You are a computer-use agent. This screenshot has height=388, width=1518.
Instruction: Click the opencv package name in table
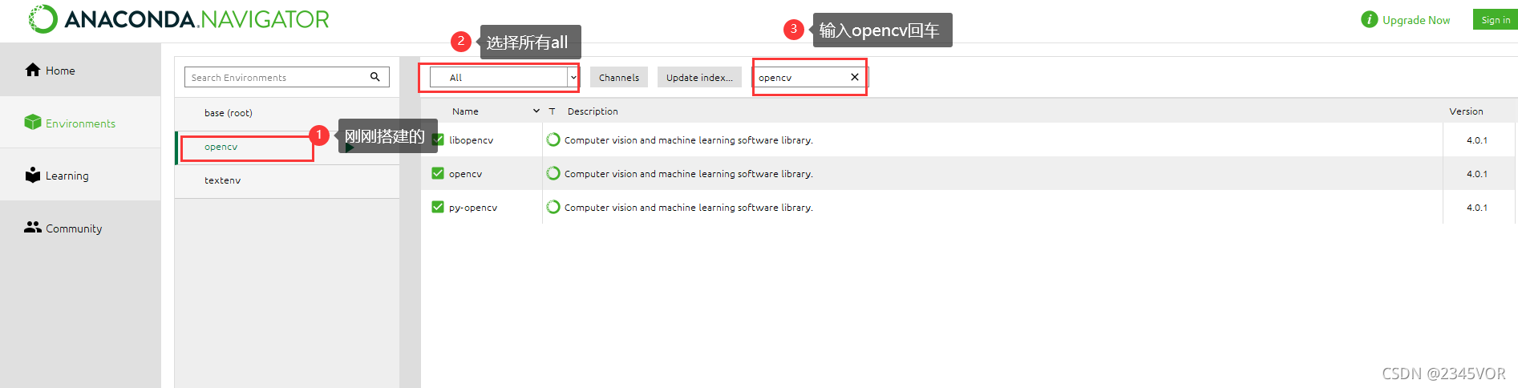click(465, 174)
